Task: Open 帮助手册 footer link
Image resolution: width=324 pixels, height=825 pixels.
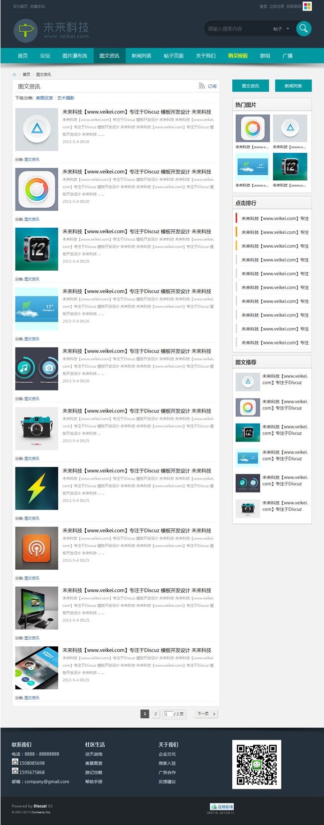Action: tap(94, 782)
